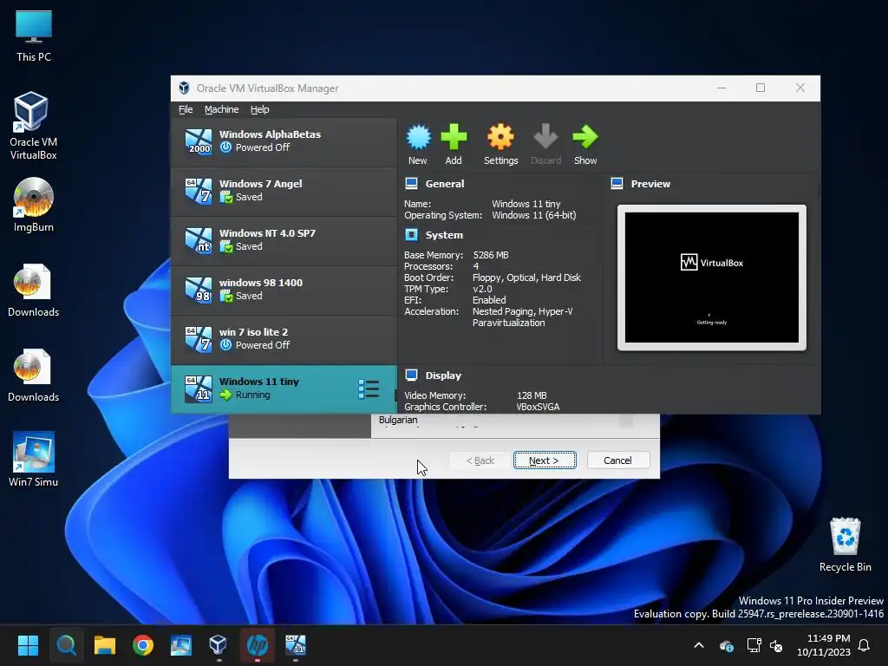This screenshot has height=666, width=888.
Task: Open the ImgBurn desktop shortcut
Action: coord(34,205)
